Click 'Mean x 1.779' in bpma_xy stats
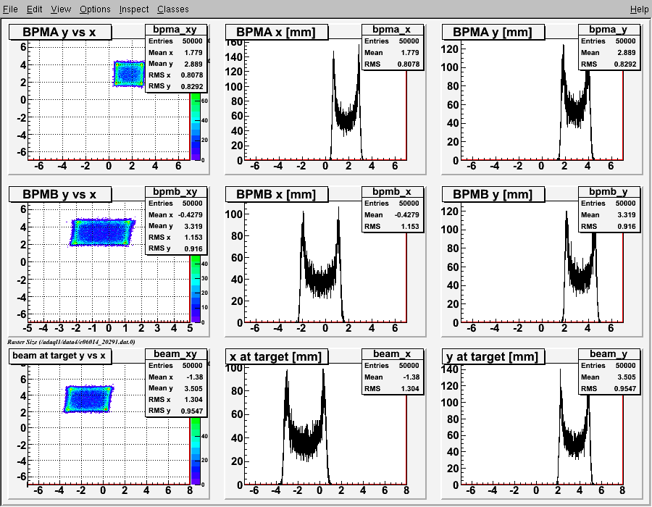652x507 pixels. pos(176,52)
